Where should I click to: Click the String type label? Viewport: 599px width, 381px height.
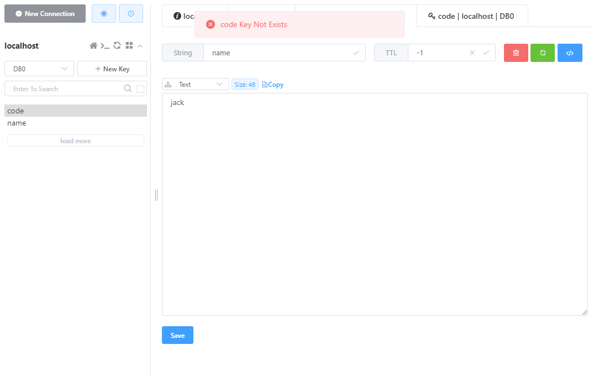(x=183, y=53)
